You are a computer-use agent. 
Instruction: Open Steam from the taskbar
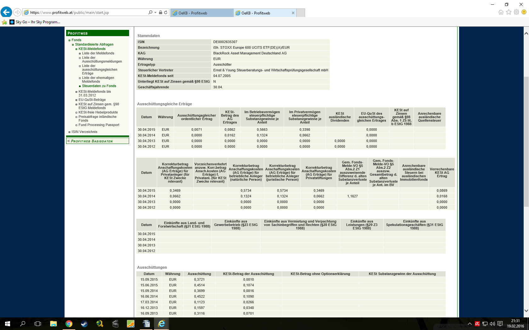(x=84, y=324)
